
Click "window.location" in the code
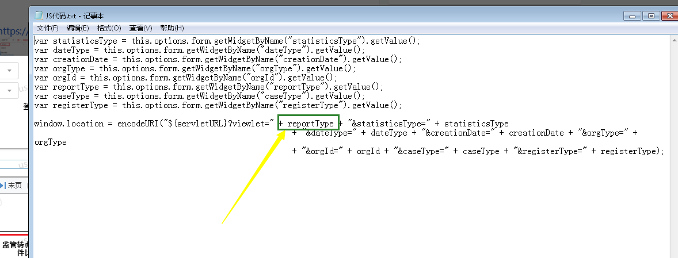pyautogui.click(x=69, y=124)
